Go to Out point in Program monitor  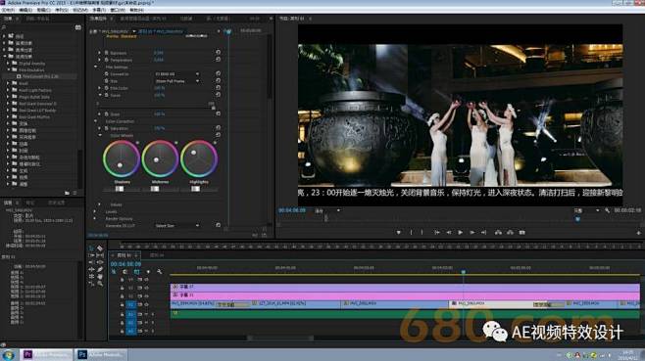[x=484, y=233]
